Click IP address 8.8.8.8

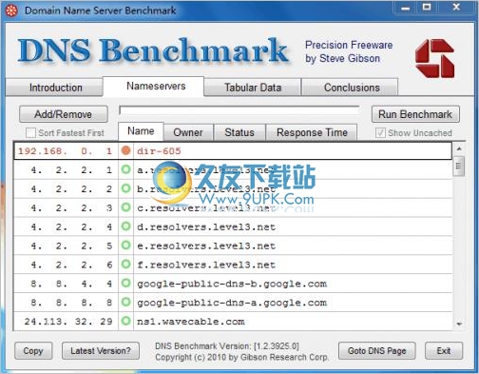pos(71,302)
